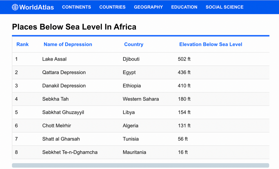
Task: Select the Danakil Depression entry
Action: [x=64, y=86]
